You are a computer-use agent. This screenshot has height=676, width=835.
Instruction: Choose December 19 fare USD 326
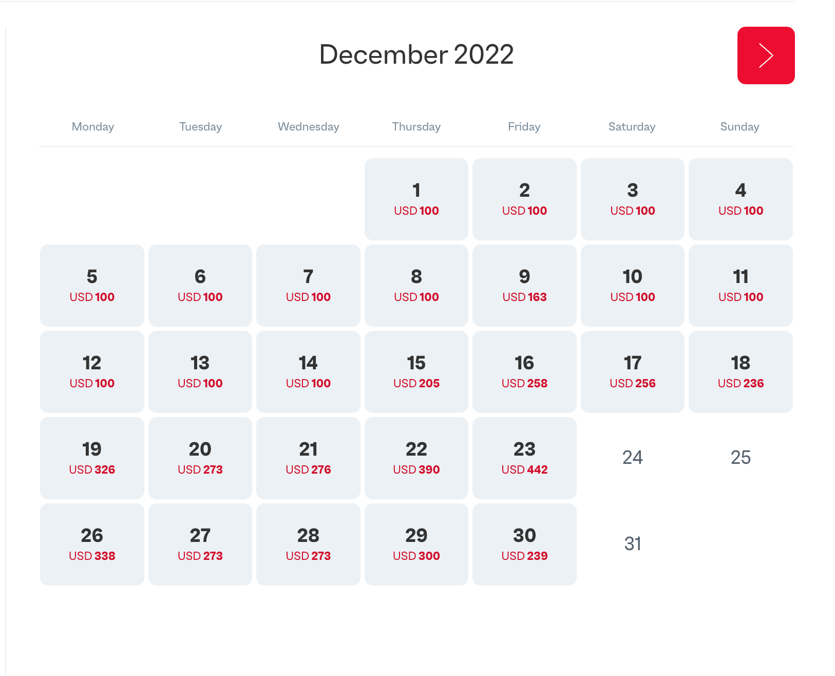pos(92,458)
